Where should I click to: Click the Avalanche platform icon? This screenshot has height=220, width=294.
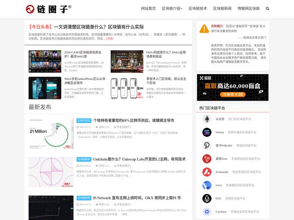click(x=207, y=172)
